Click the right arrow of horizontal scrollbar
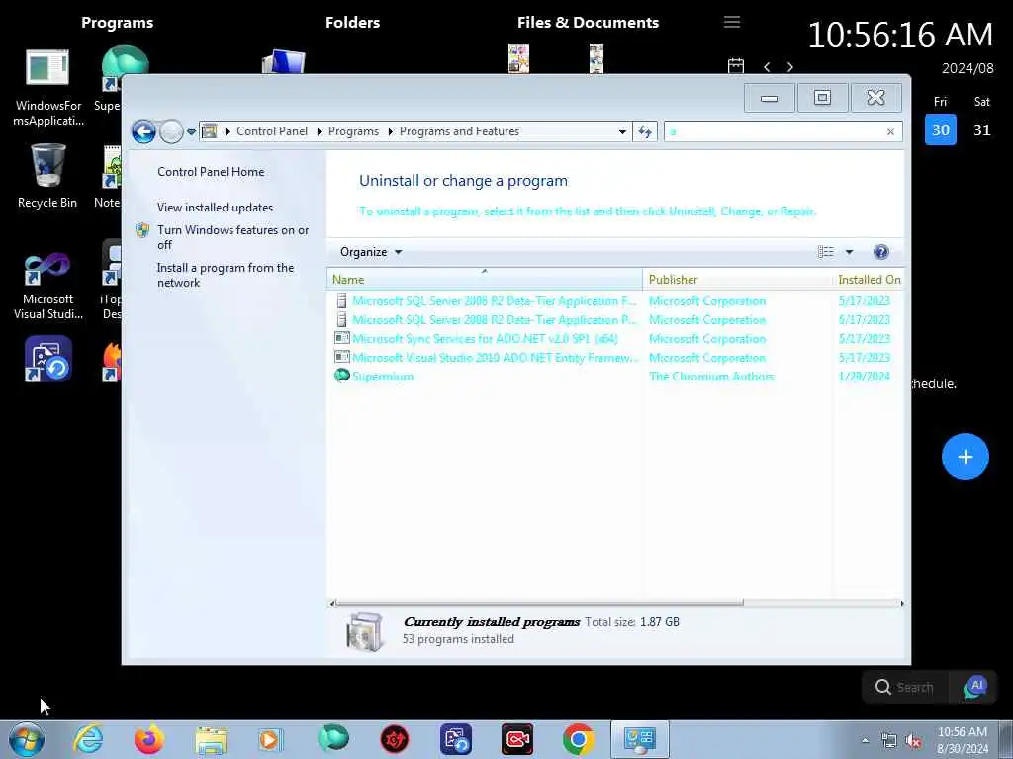Viewport: 1013px width, 759px height. coord(902,603)
